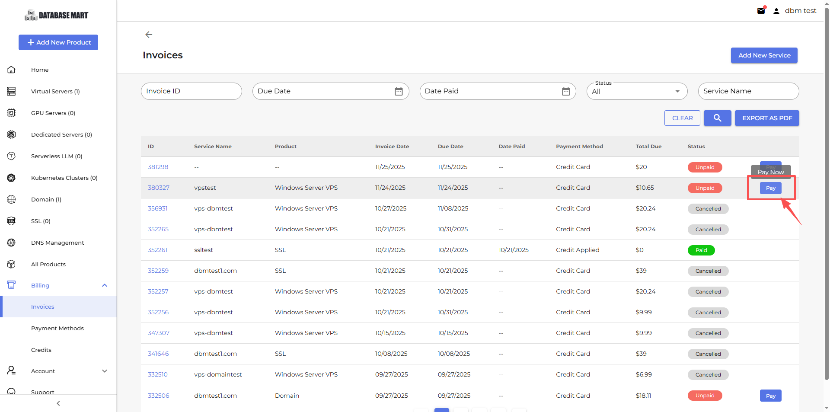Screen dimensions: 830x412
Task: Open Credits menu item
Action: [41, 350]
